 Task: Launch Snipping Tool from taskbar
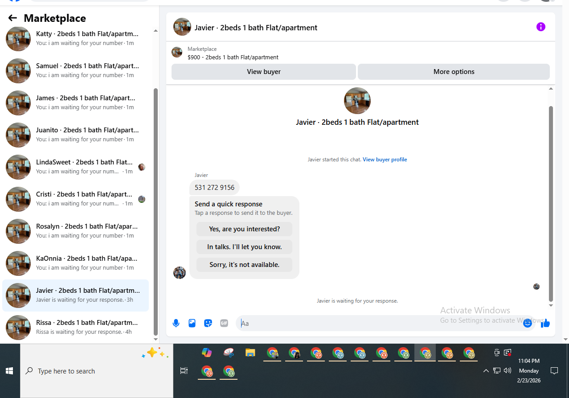coord(229,353)
